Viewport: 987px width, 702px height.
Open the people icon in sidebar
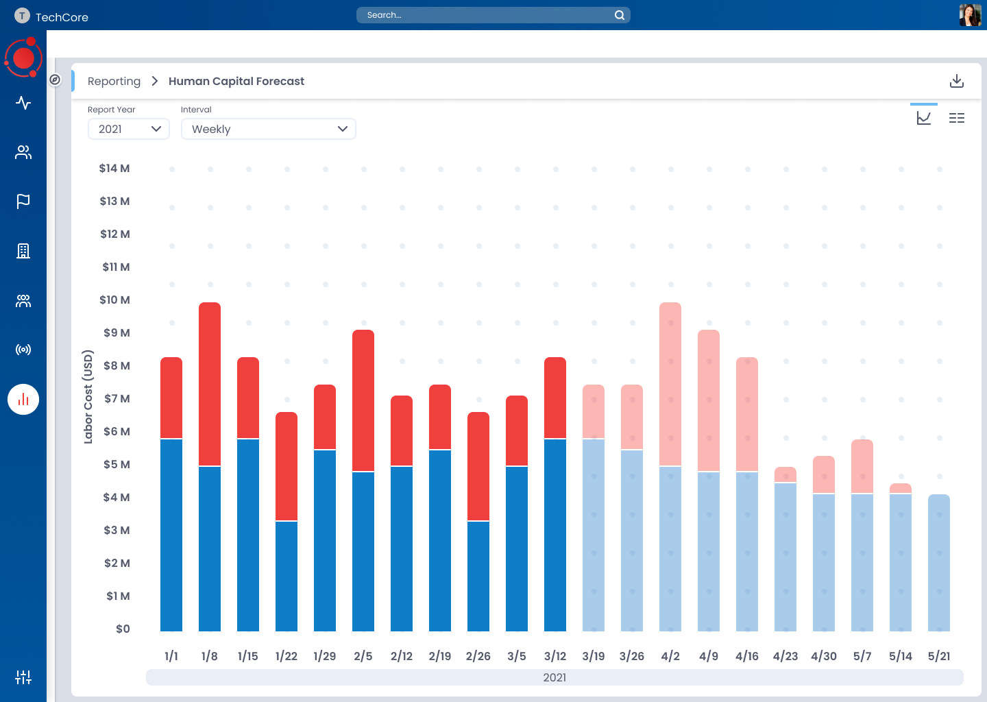pyautogui.click(x=23, y=152)
